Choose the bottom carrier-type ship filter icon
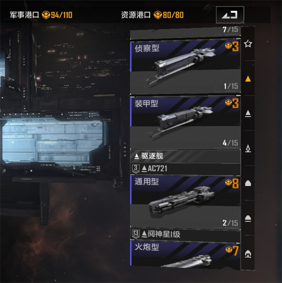This screenshot has width=282, height=283. (248, 253)
